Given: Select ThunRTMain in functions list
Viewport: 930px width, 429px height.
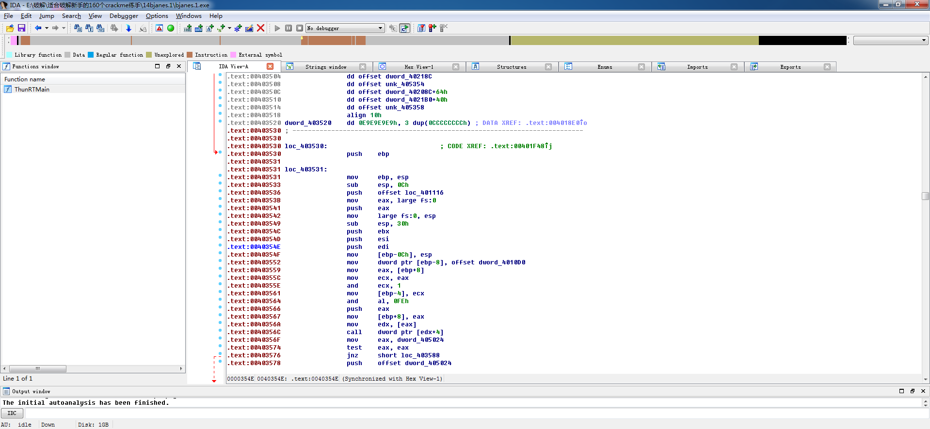Looking at the screenshot, I should (32, 89).
